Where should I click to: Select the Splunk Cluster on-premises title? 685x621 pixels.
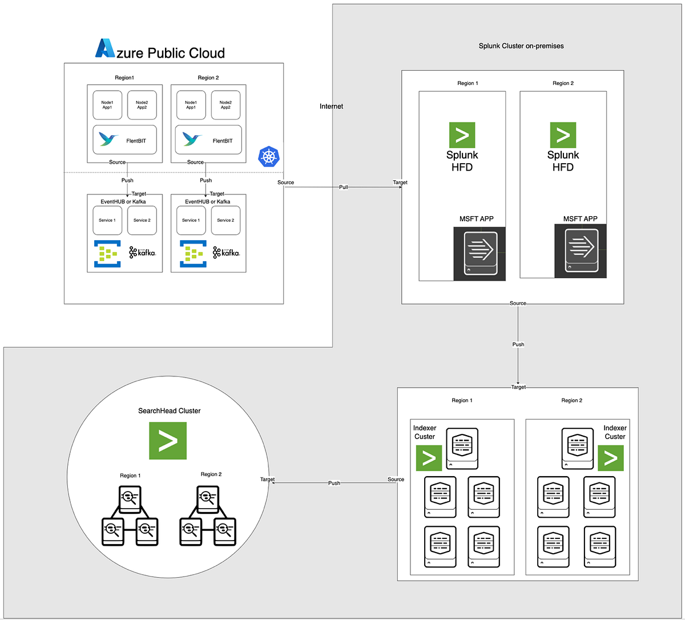(521, 46)
